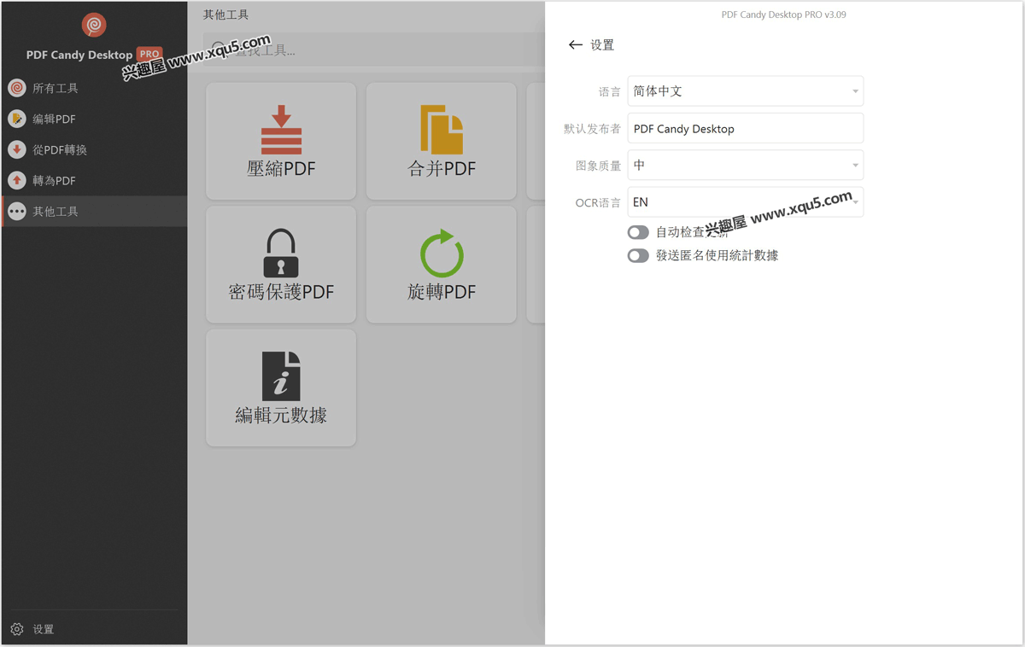Click the search magnifier icon
1025x647 pixels.
(x=219, y=50)
